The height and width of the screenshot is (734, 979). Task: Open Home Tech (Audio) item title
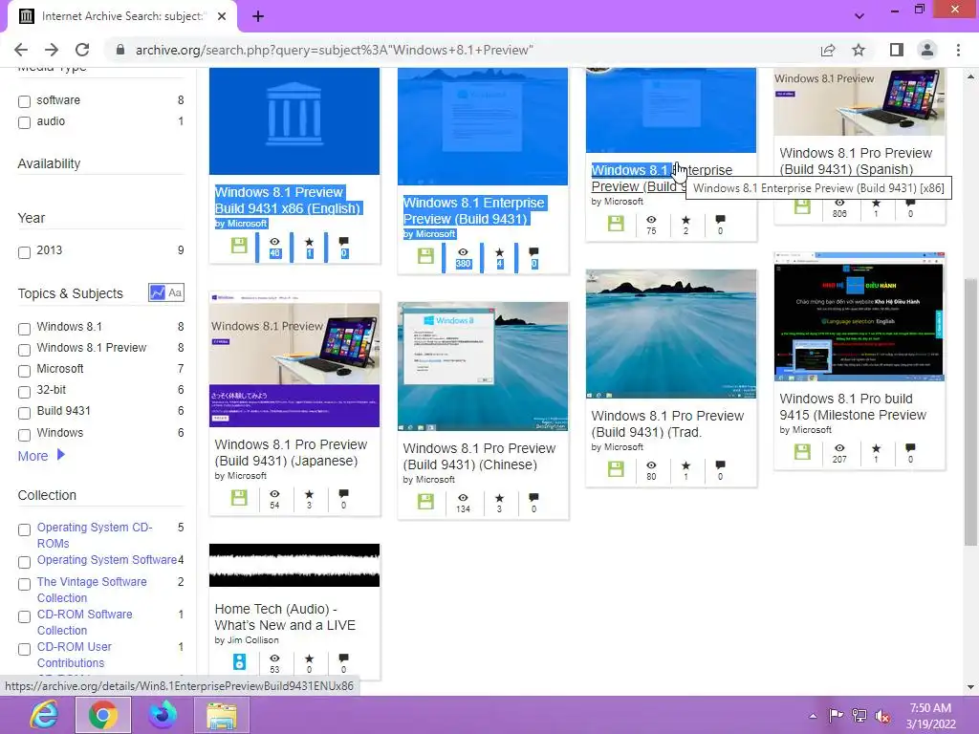(x=285, y=616)
